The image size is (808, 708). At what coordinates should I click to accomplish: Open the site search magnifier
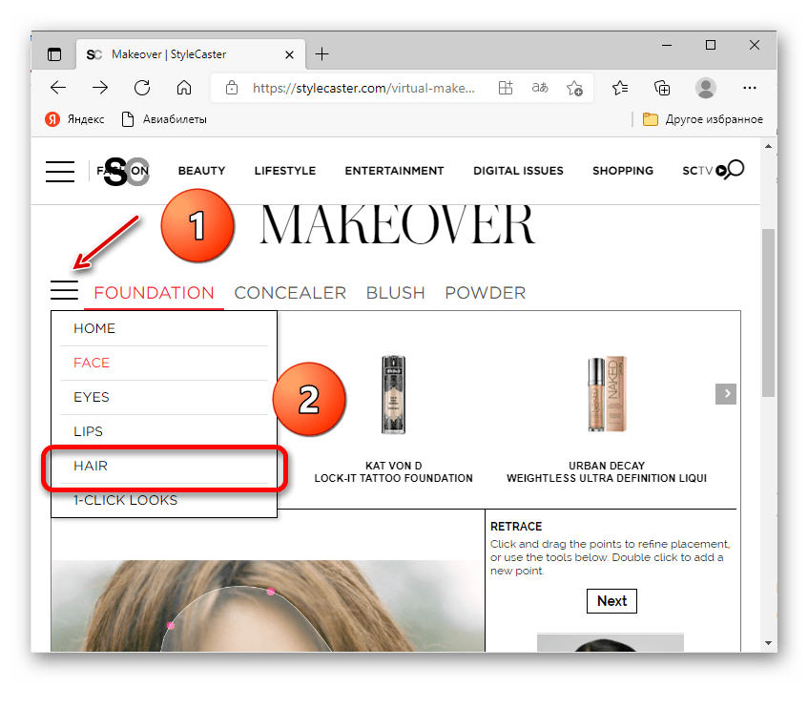point(734,170)
